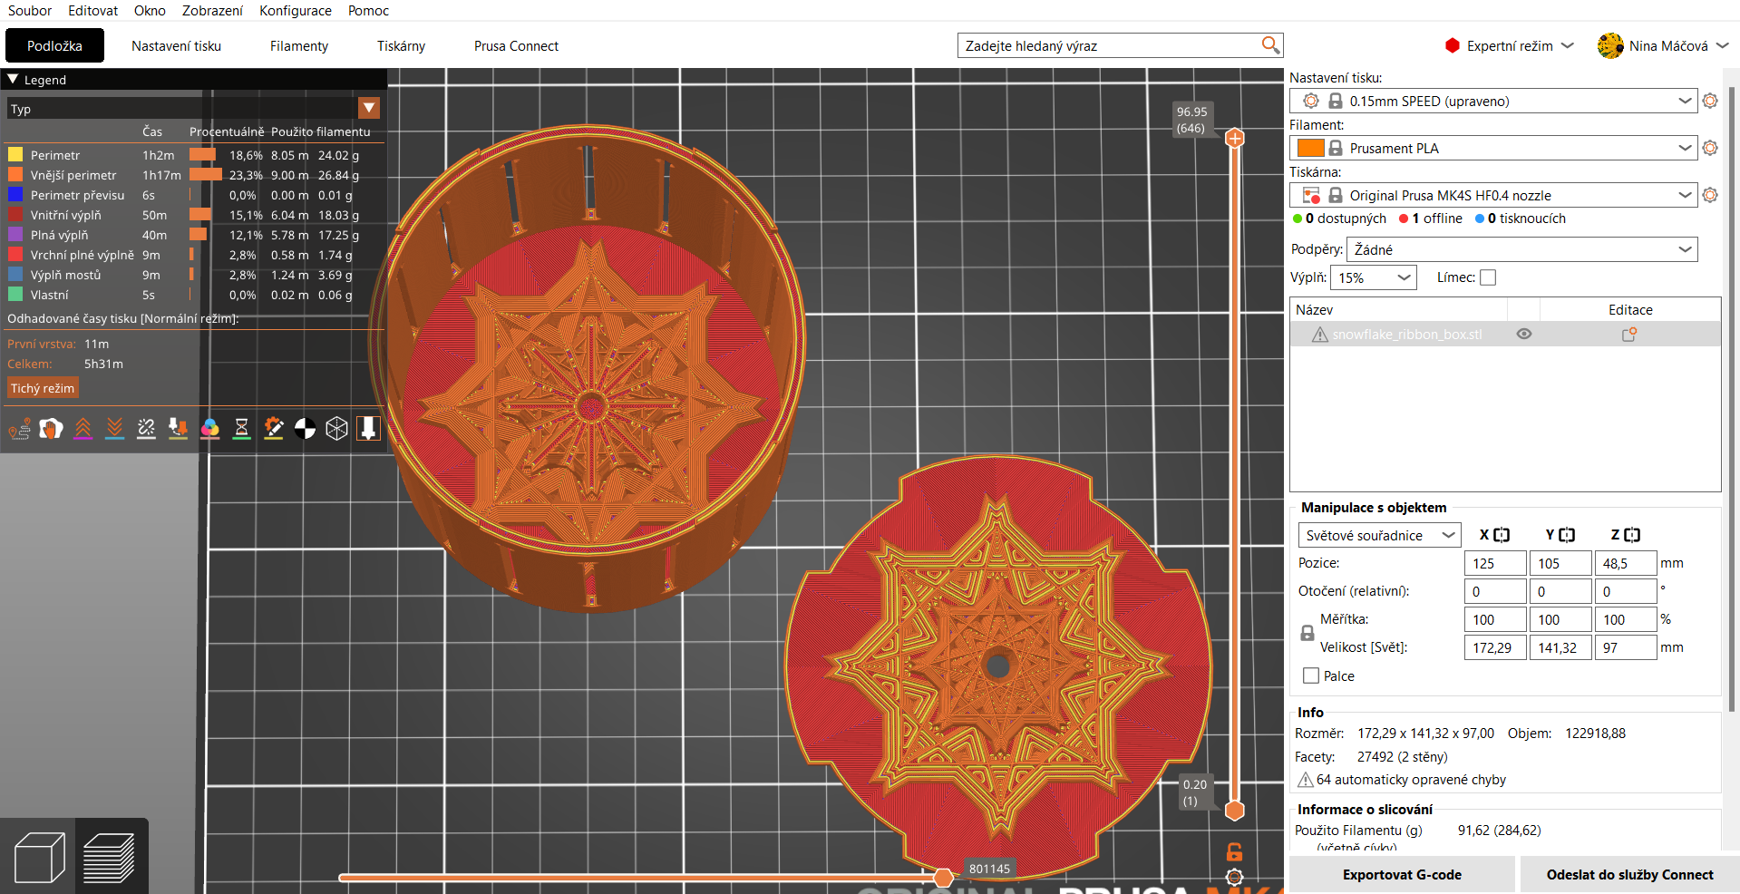Toggle center of gravity marker icon

[306, 428]
